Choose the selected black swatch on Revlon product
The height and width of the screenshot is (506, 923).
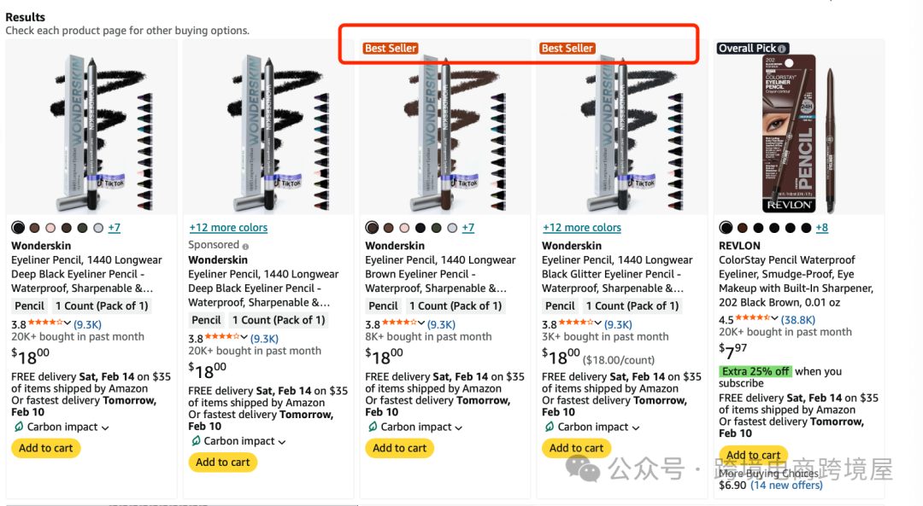[x=726, y=228]
